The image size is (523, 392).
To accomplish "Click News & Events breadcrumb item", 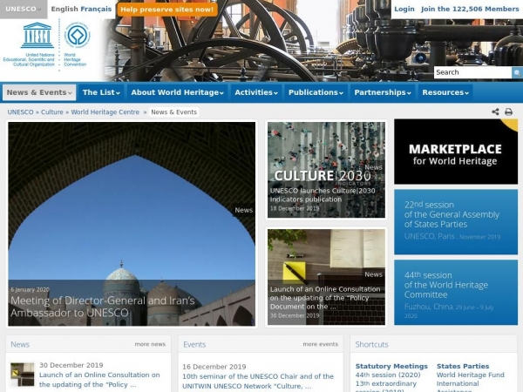I will (173, 112).
